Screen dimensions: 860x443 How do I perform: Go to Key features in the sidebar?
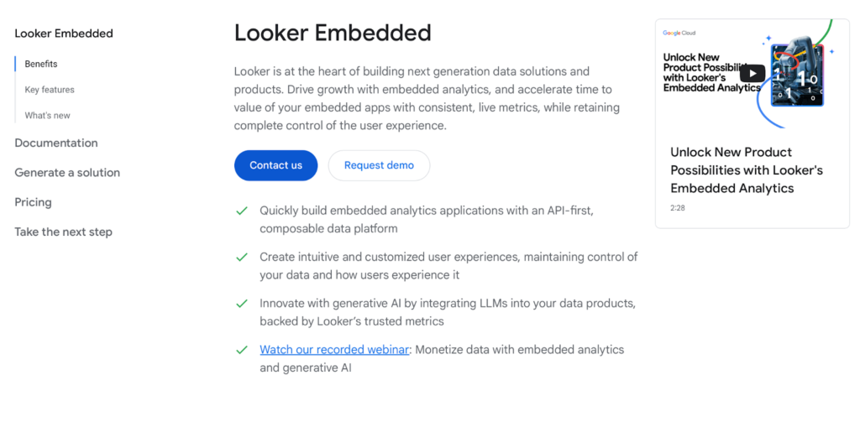coord(50,90)
